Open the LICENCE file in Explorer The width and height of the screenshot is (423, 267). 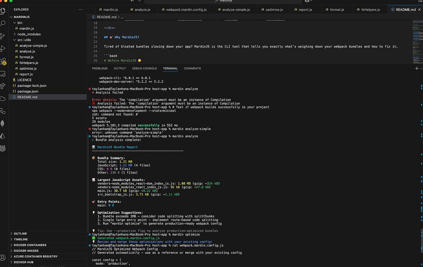coord(48,80)
